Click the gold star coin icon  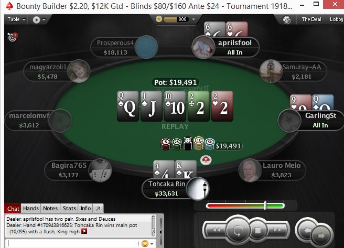pyautogui.click(x=159, y=19)
